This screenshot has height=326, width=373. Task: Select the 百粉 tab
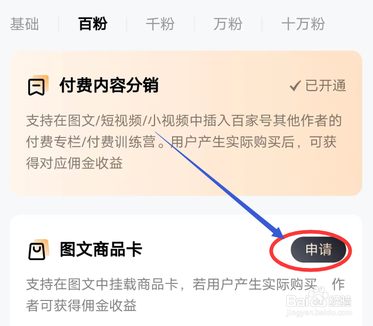click(93, 24)
